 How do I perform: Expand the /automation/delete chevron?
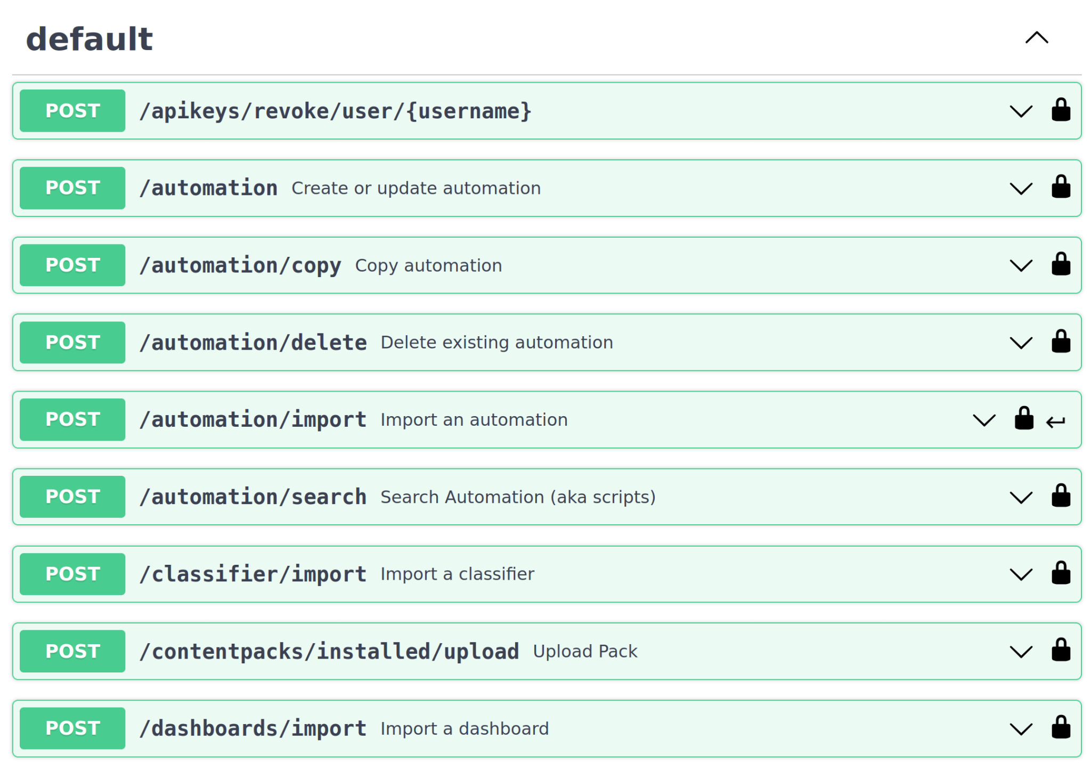click(x=1021, y=343)
